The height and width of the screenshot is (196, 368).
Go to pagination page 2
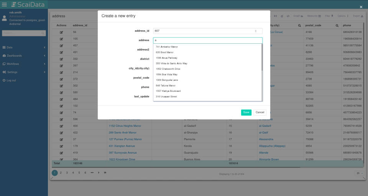point(61,173)
